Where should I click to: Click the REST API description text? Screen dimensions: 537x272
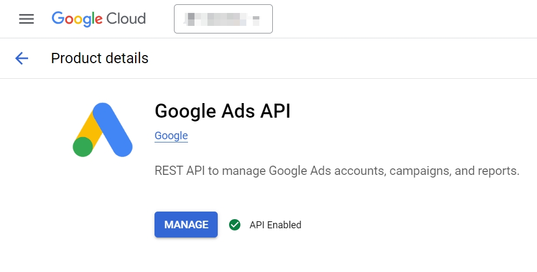point(337,171)
